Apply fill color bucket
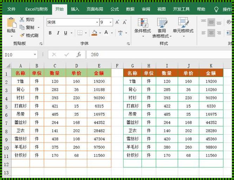 pos(94,33)
